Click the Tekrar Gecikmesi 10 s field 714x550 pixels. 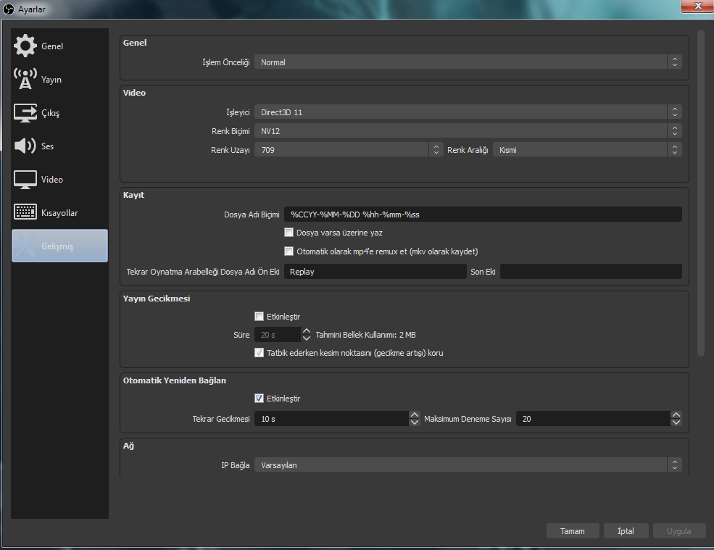tap(331, 418)
